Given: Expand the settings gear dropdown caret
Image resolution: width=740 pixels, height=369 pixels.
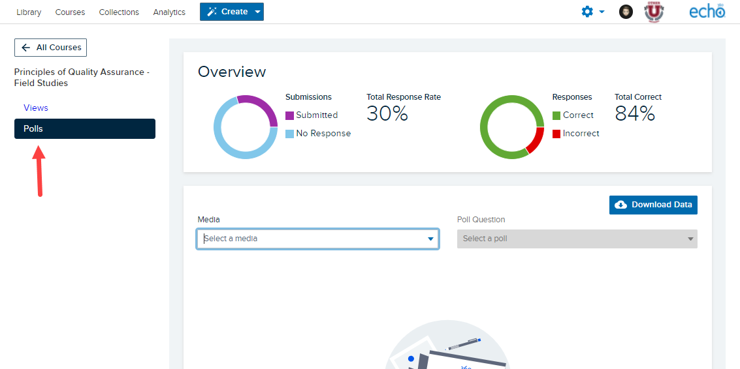Looking at the screenshot, I should [x=602, y=12].
